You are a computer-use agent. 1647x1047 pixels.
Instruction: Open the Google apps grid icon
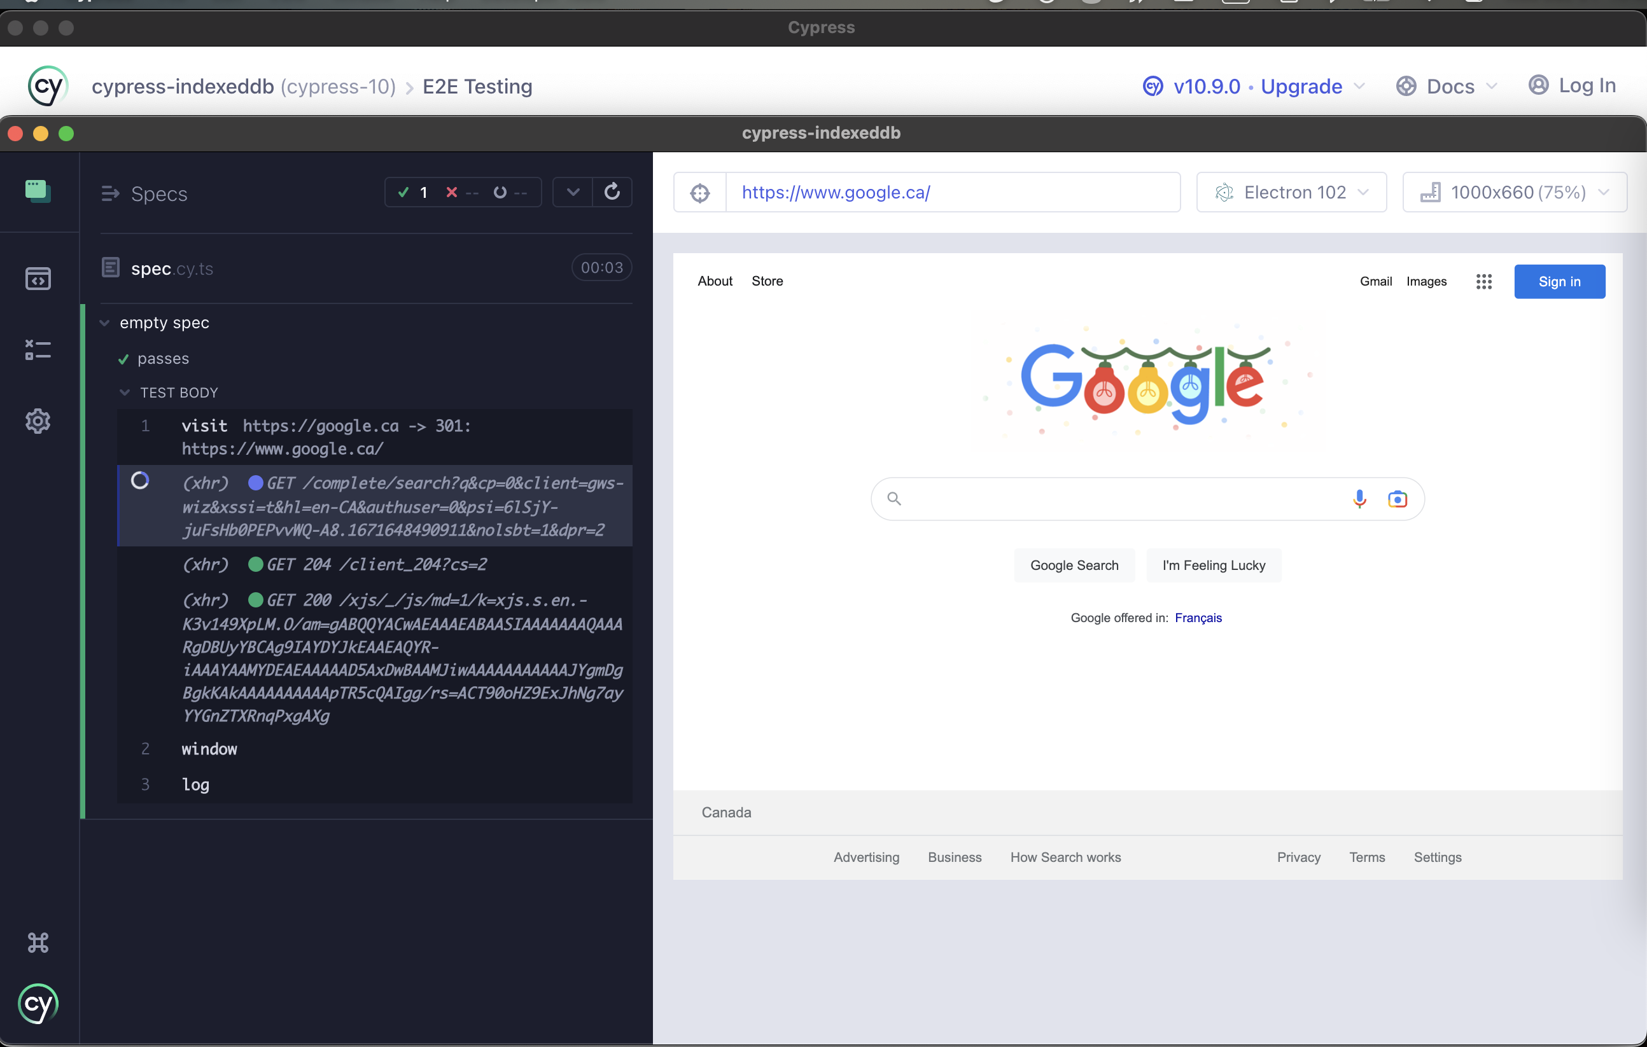[x=1483, y=281]
